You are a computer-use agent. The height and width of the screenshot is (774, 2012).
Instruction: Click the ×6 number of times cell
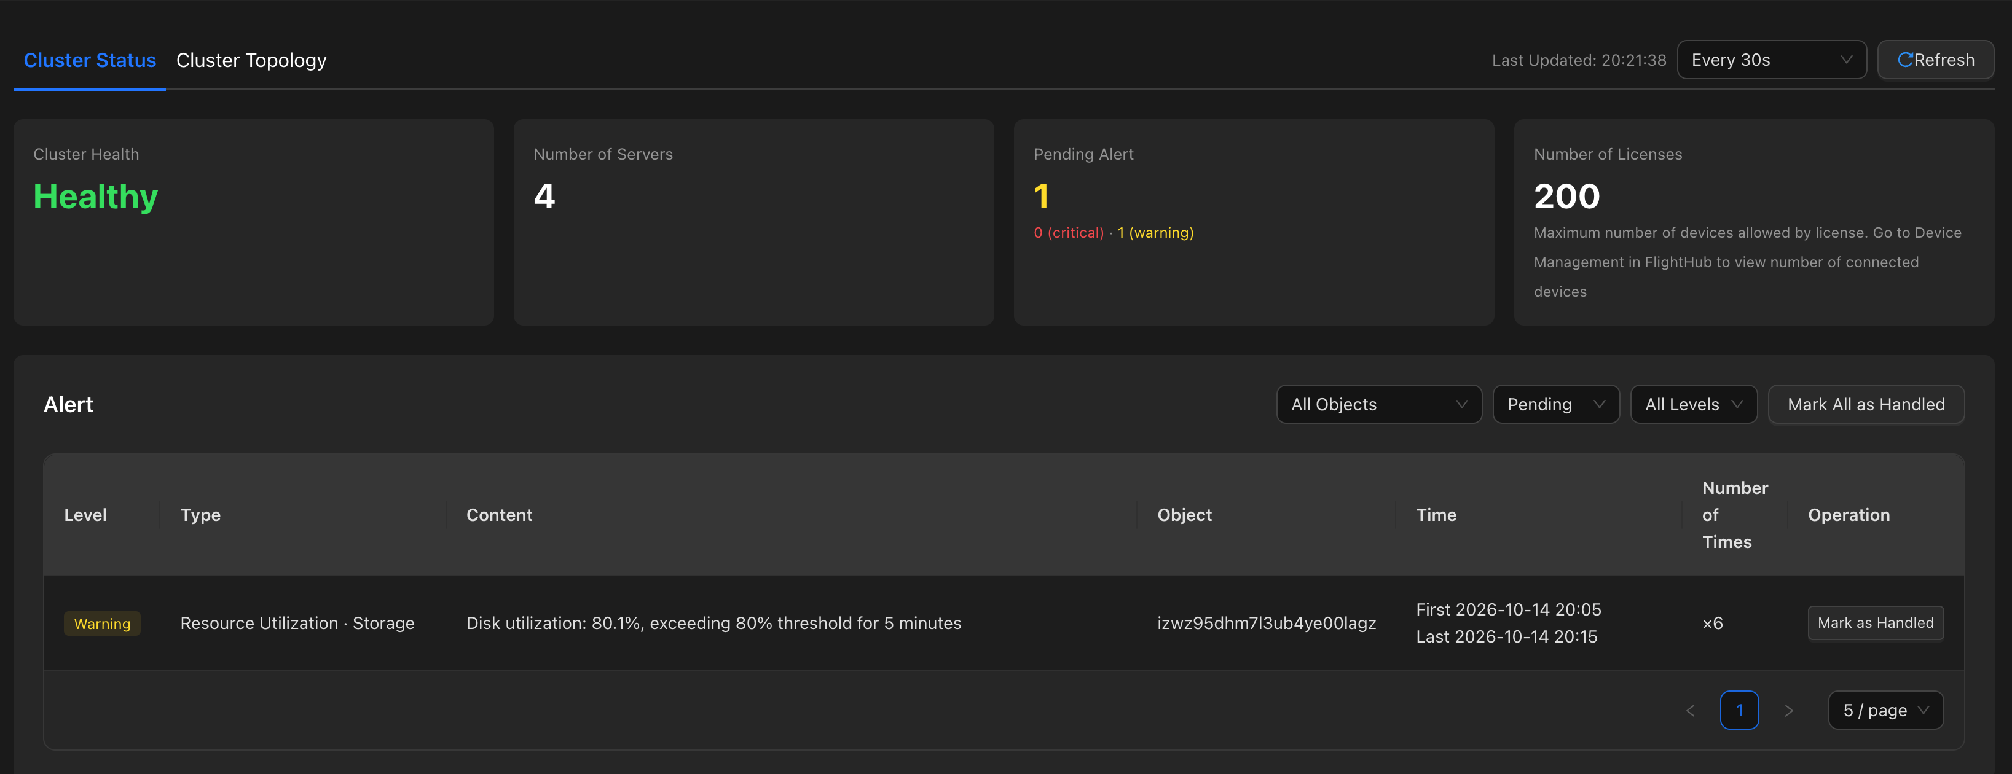pos(1712,623)
